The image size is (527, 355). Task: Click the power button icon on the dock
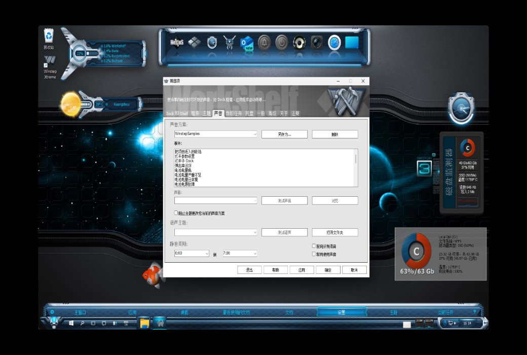coord(281,43)
